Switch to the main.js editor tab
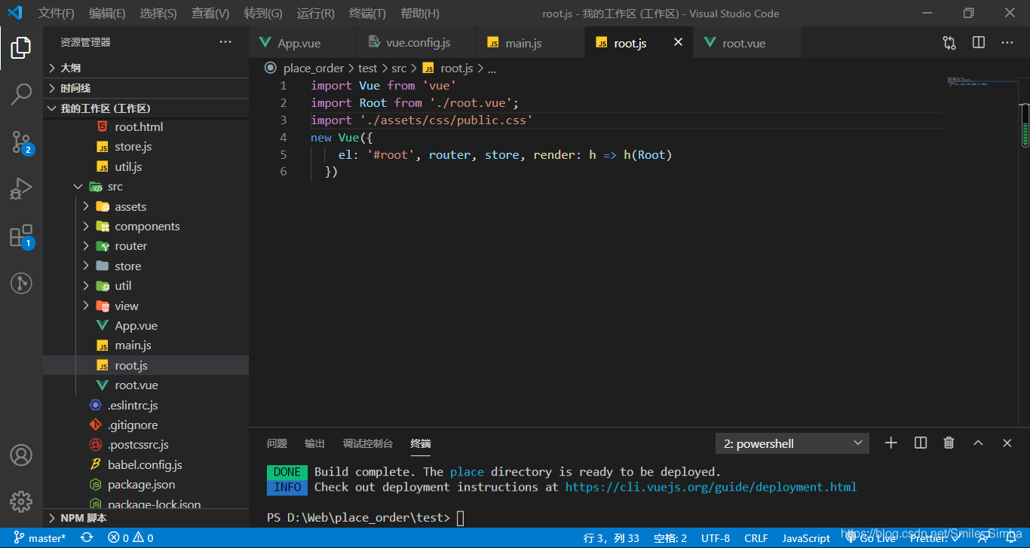Image resolution: width=1030 pixels, height=548 pixels. (531, 43)
